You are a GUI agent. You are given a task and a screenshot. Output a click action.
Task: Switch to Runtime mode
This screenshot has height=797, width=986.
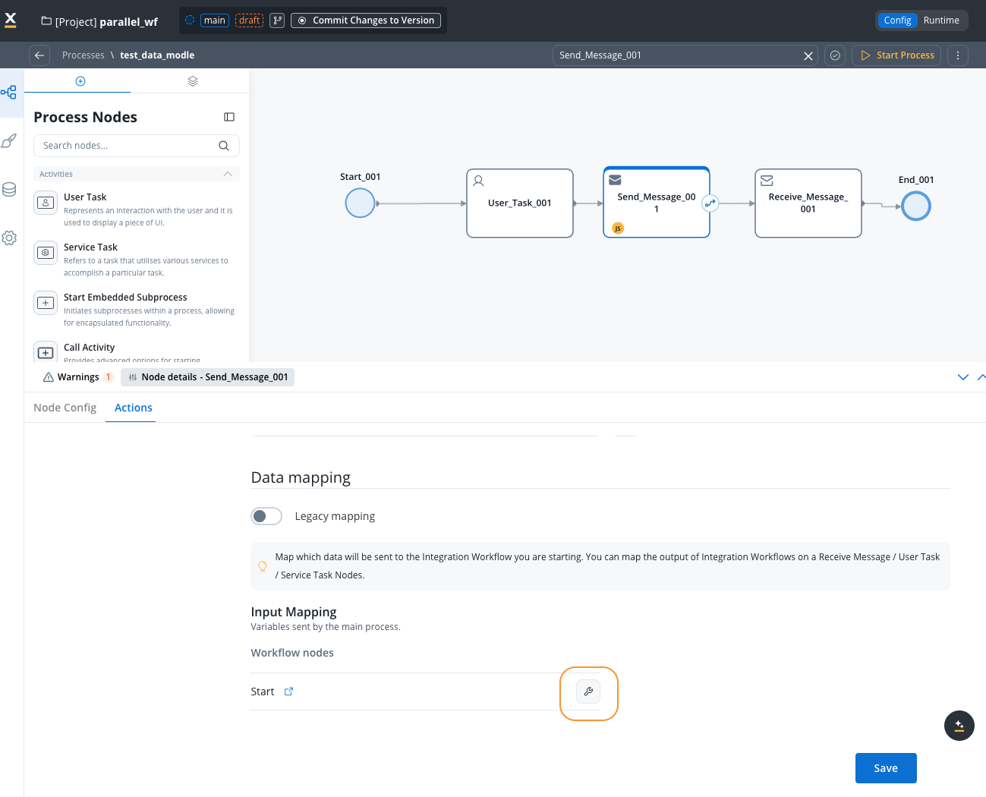(x=941, y=20)
